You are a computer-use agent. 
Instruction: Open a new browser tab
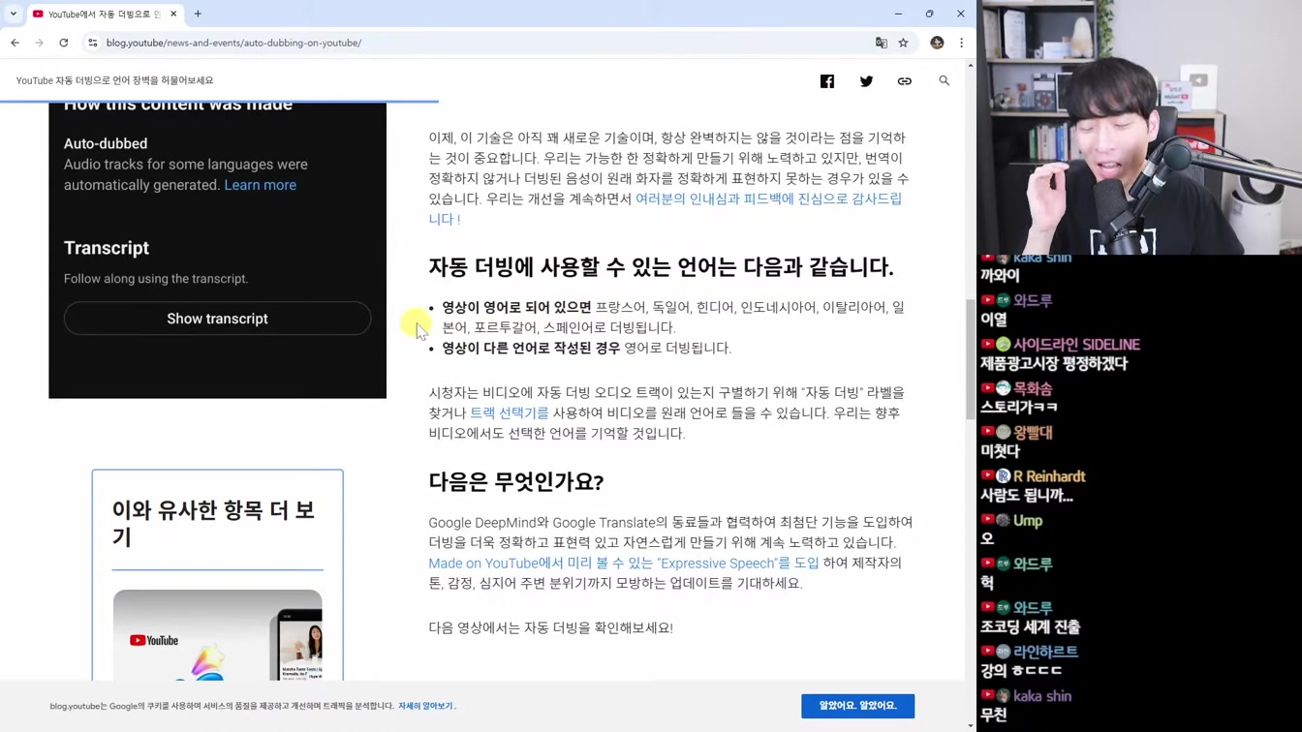[x=198, y=14]
